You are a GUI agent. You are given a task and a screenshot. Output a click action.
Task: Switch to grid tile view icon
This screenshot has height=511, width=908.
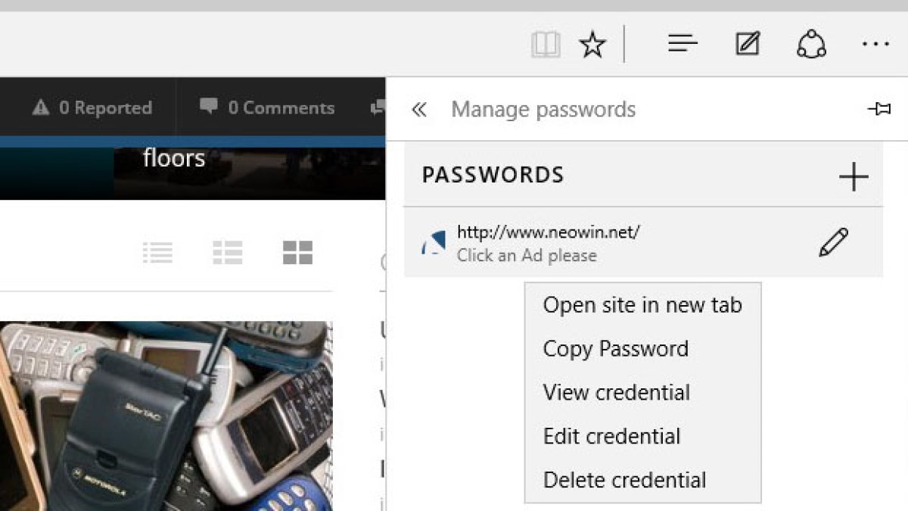pyautogui.click(x=297, y=252)
